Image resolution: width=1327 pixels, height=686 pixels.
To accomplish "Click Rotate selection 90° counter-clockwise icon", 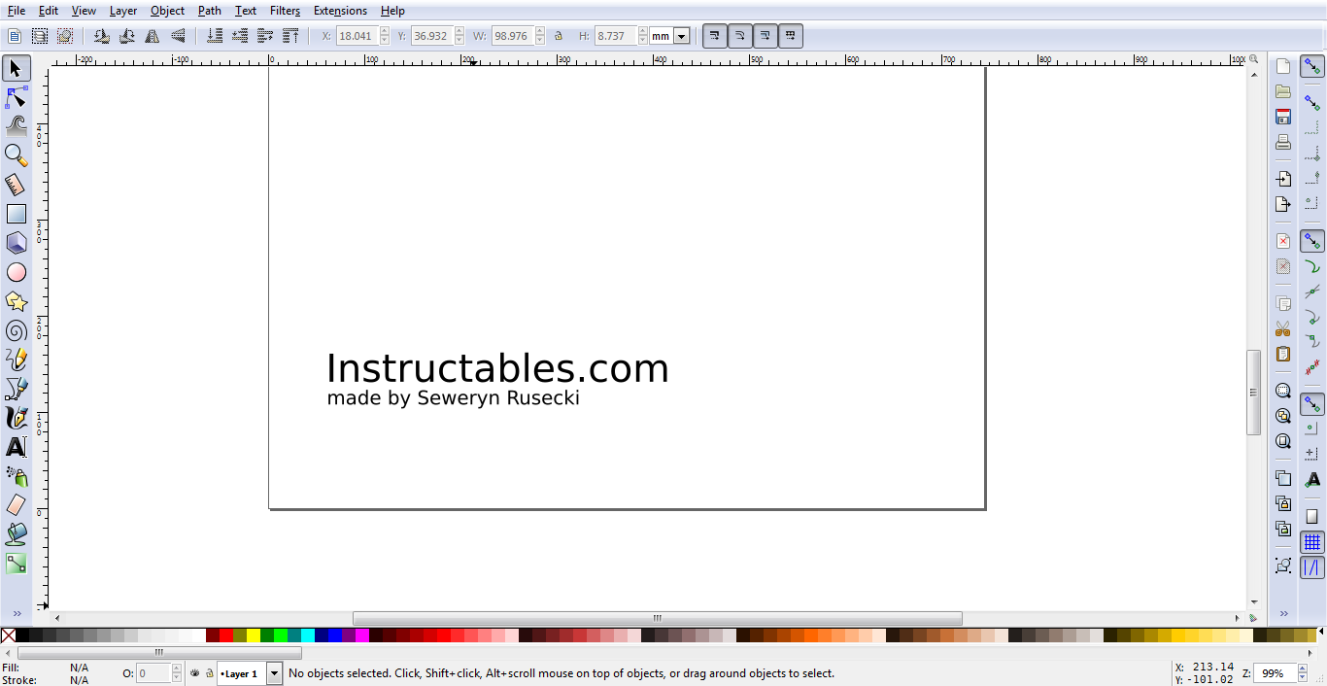I will (x=102, y=36).
